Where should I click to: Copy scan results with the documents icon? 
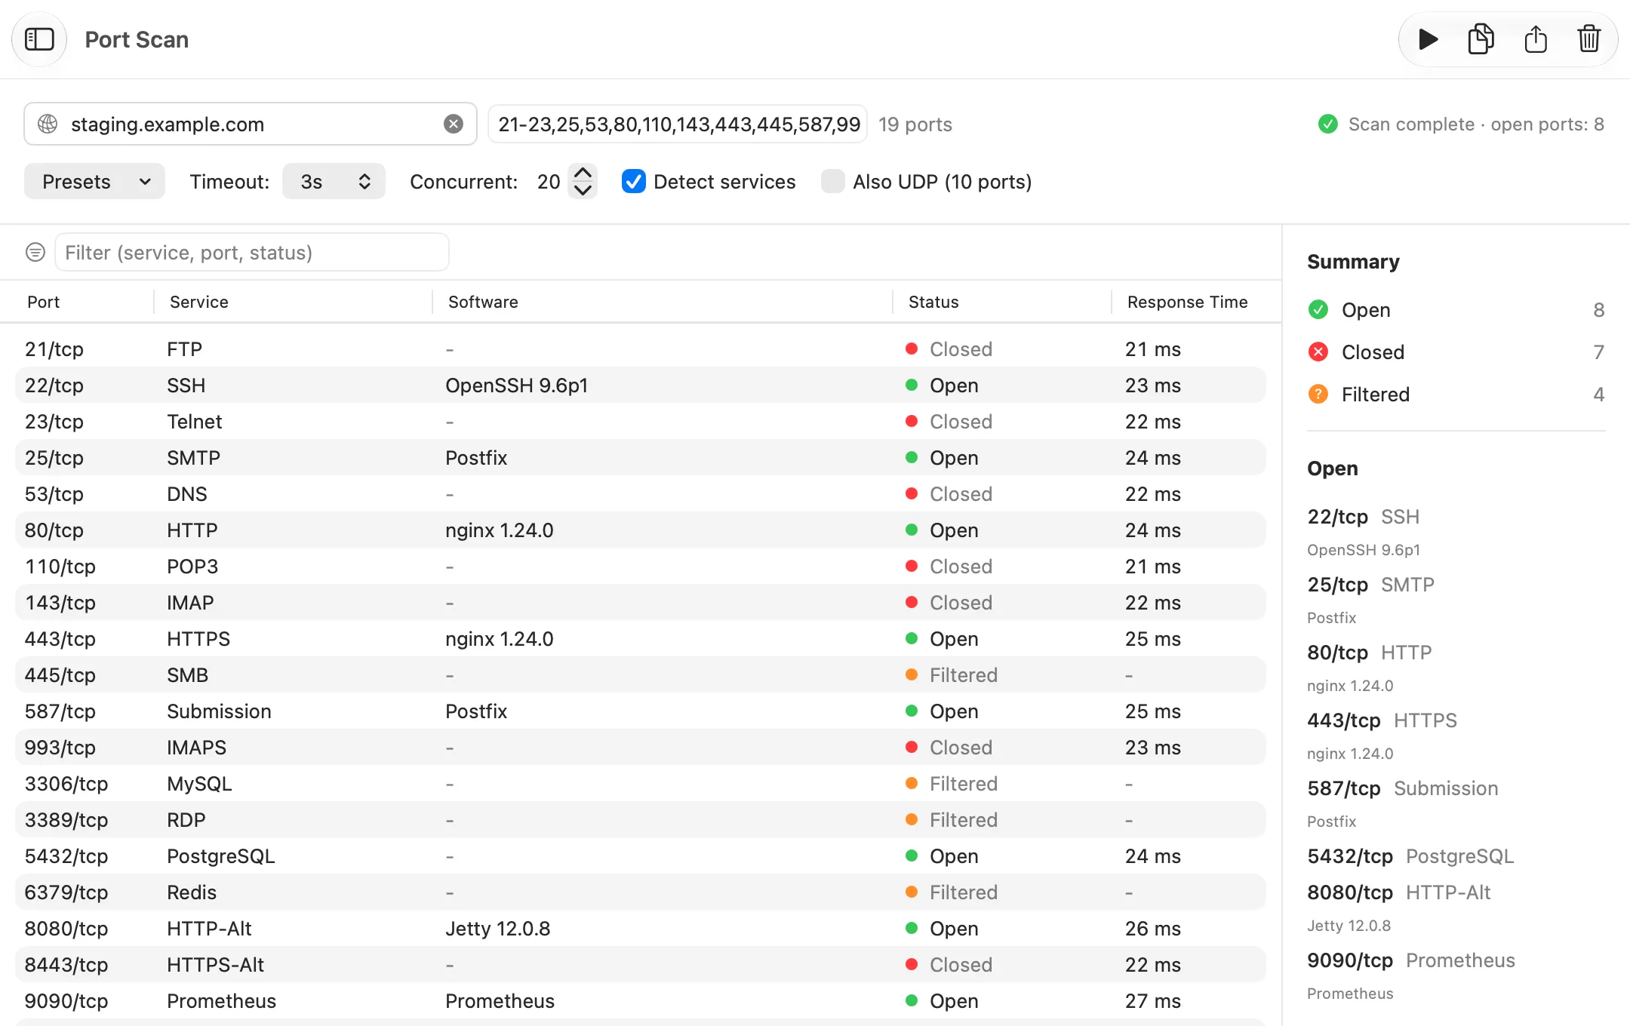[x=1481, y=39]
